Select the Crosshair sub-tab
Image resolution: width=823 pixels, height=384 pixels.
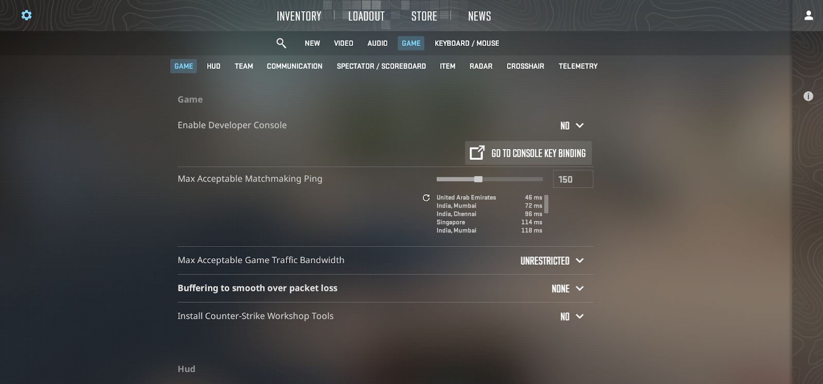point(525,66)
